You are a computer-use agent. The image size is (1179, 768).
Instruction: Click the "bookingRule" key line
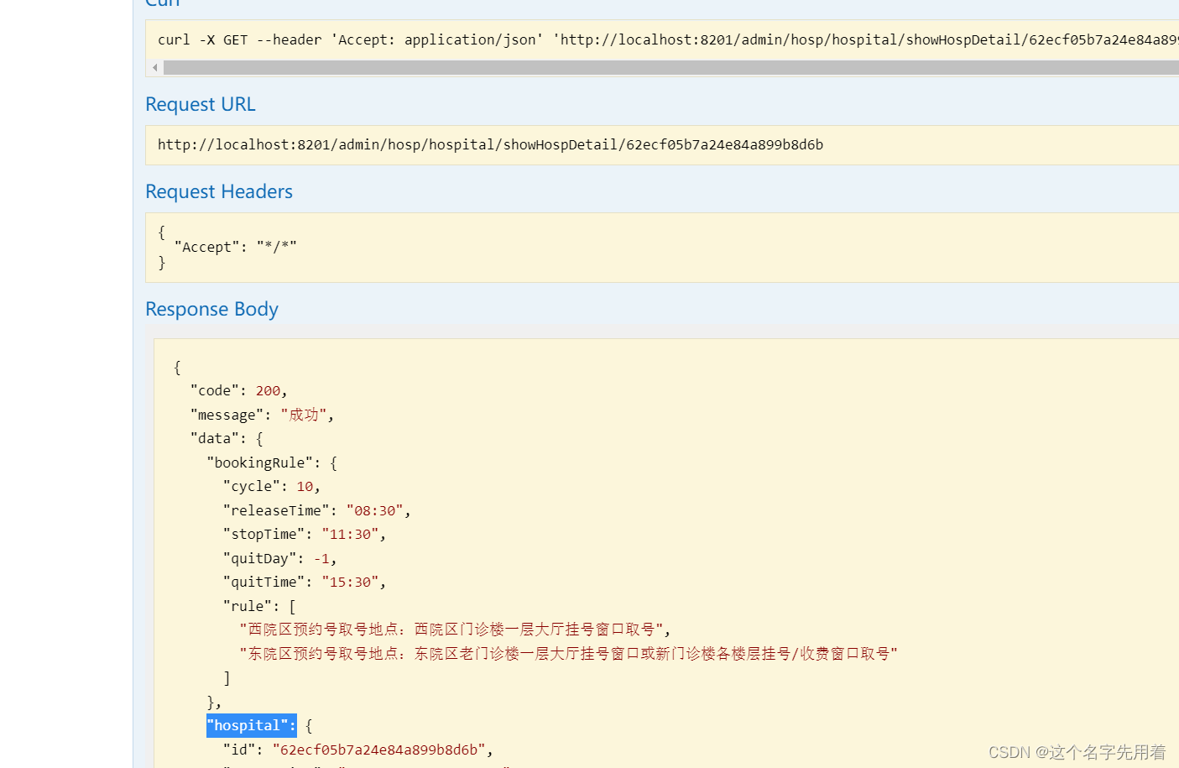coord(272,462)
